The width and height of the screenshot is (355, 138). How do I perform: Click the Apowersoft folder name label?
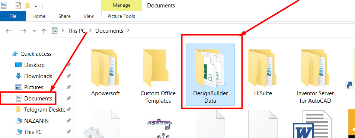point(106,93)
